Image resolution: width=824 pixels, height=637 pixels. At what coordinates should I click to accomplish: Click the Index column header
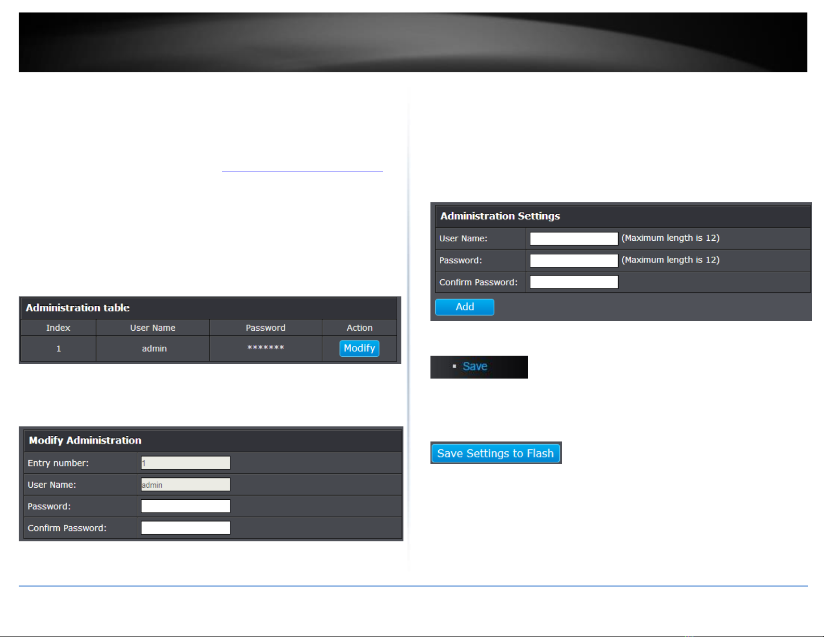point(58,328)
